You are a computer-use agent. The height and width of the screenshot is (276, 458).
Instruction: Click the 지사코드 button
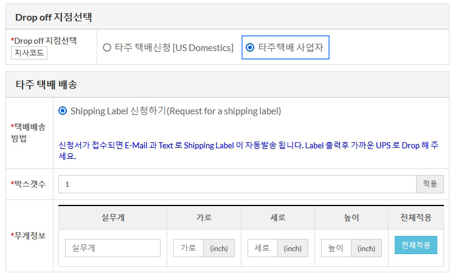pos(29,53)
